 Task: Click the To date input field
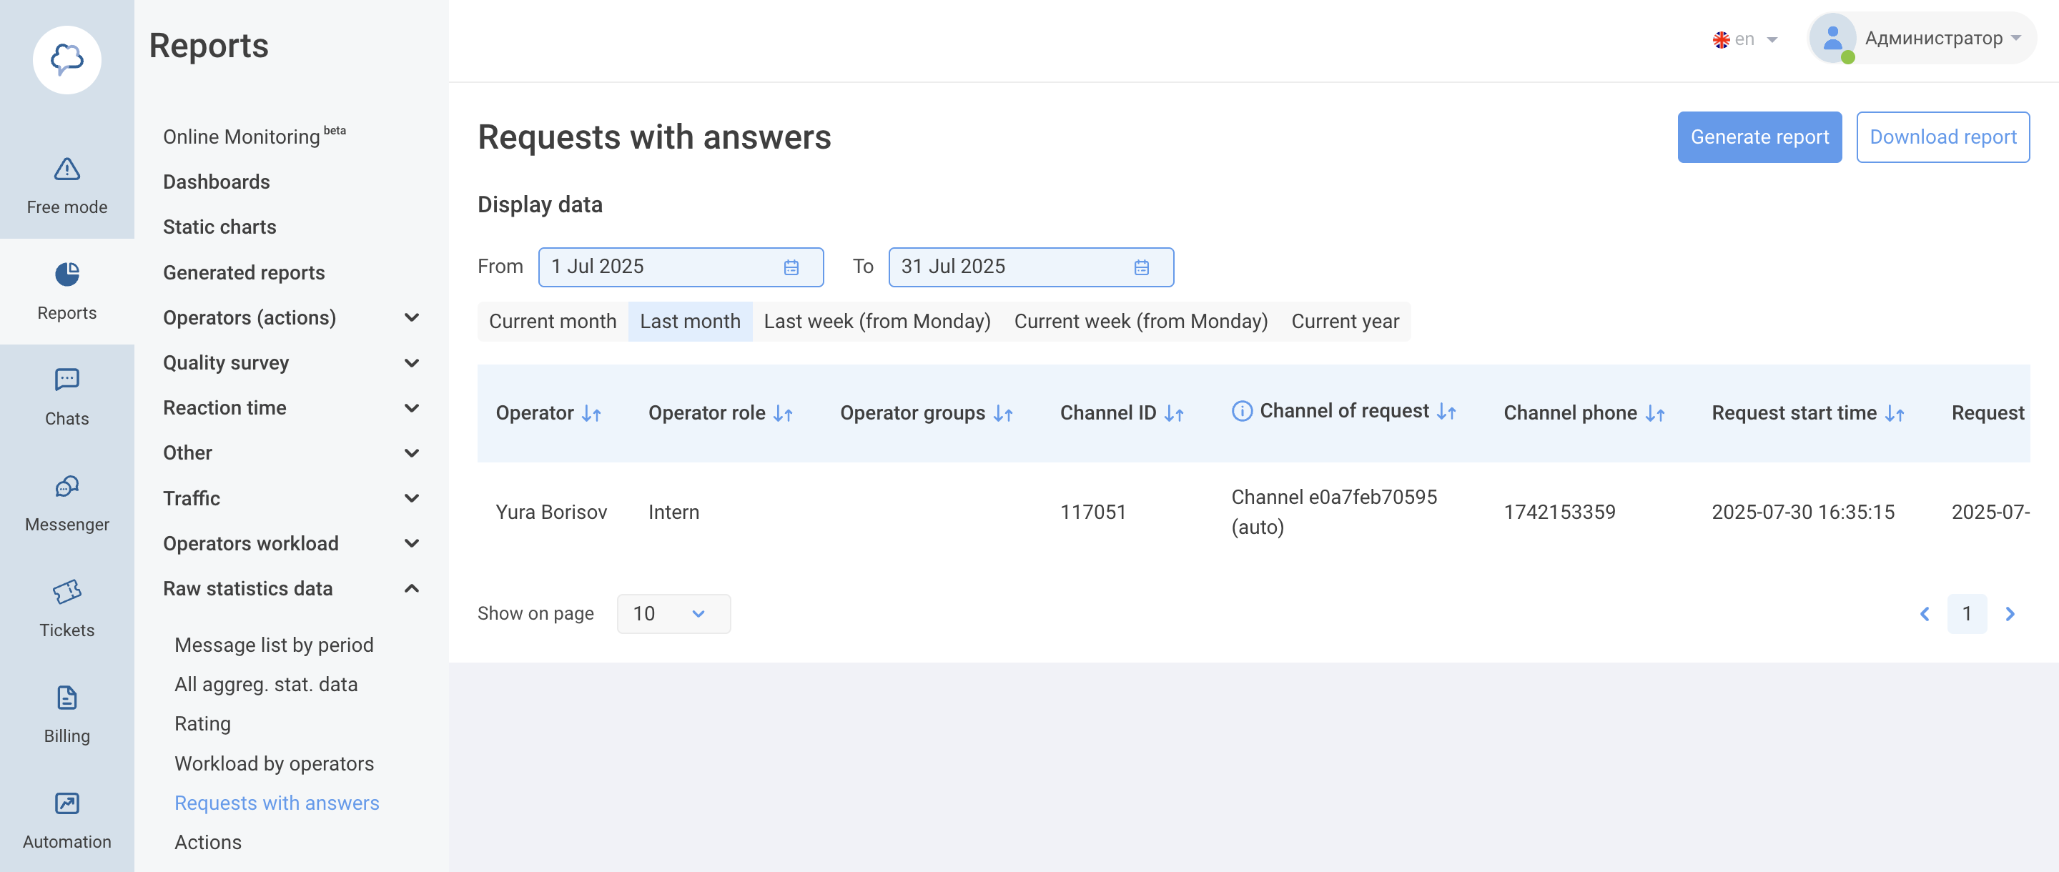tap(1030, 267)
